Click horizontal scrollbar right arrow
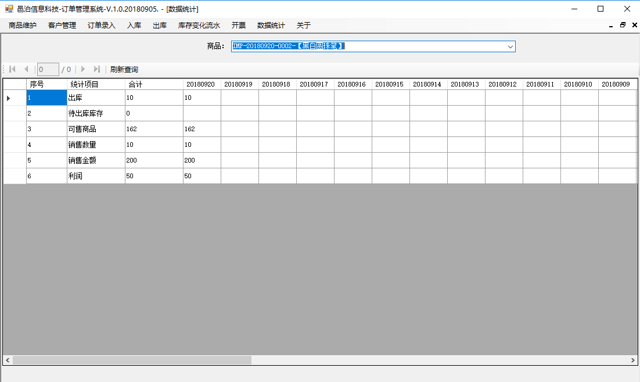The image size is (640, 382). [x=632, y=360]
